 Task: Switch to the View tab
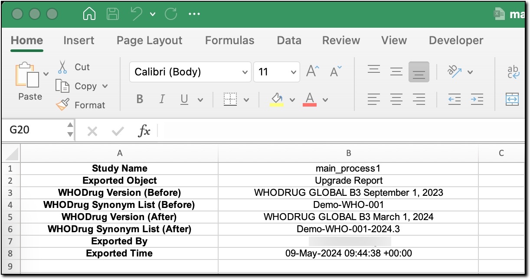(394, 40)
